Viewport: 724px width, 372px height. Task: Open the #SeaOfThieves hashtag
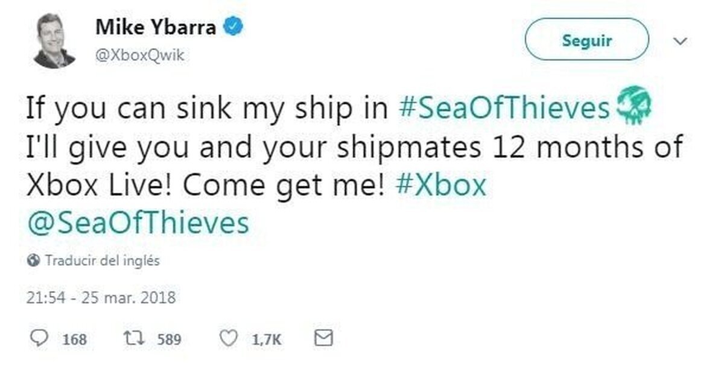pos(503,109)
